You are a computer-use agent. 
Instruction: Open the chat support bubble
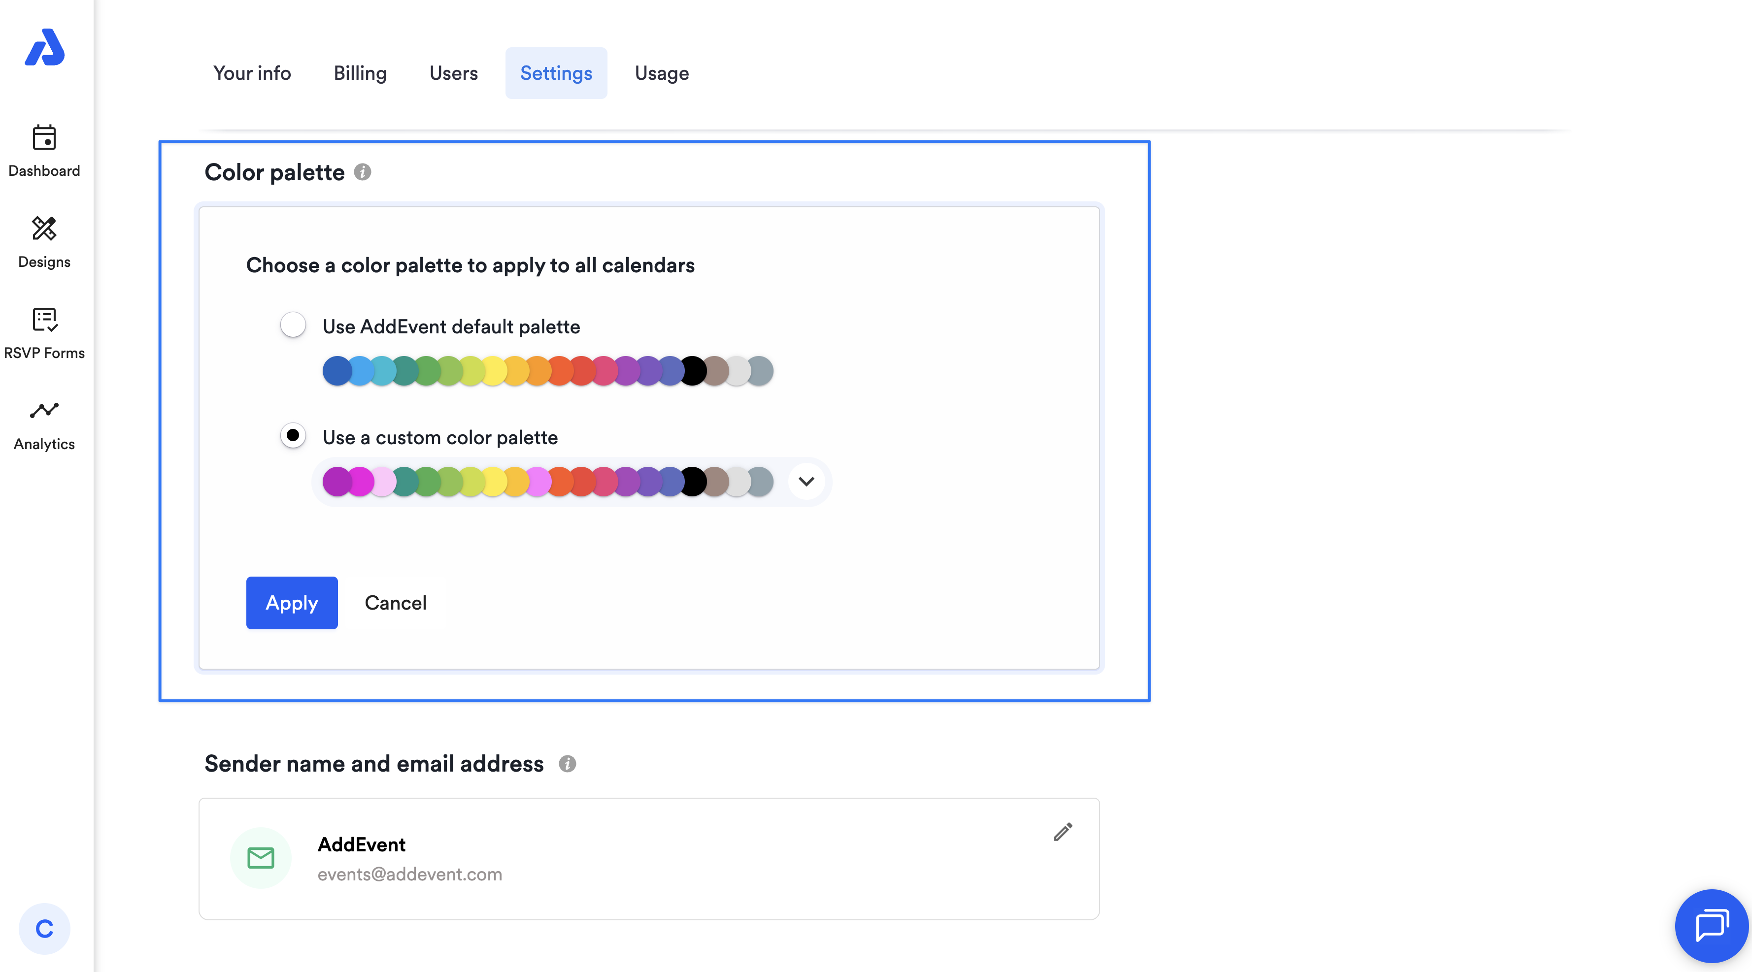tap(1711, 926)
